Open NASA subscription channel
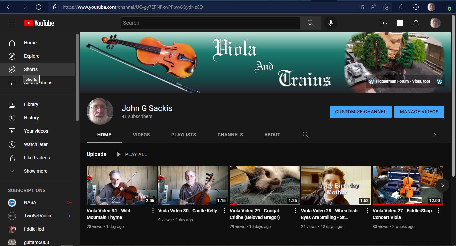This screenshot has height=246, width=456. 37,202
